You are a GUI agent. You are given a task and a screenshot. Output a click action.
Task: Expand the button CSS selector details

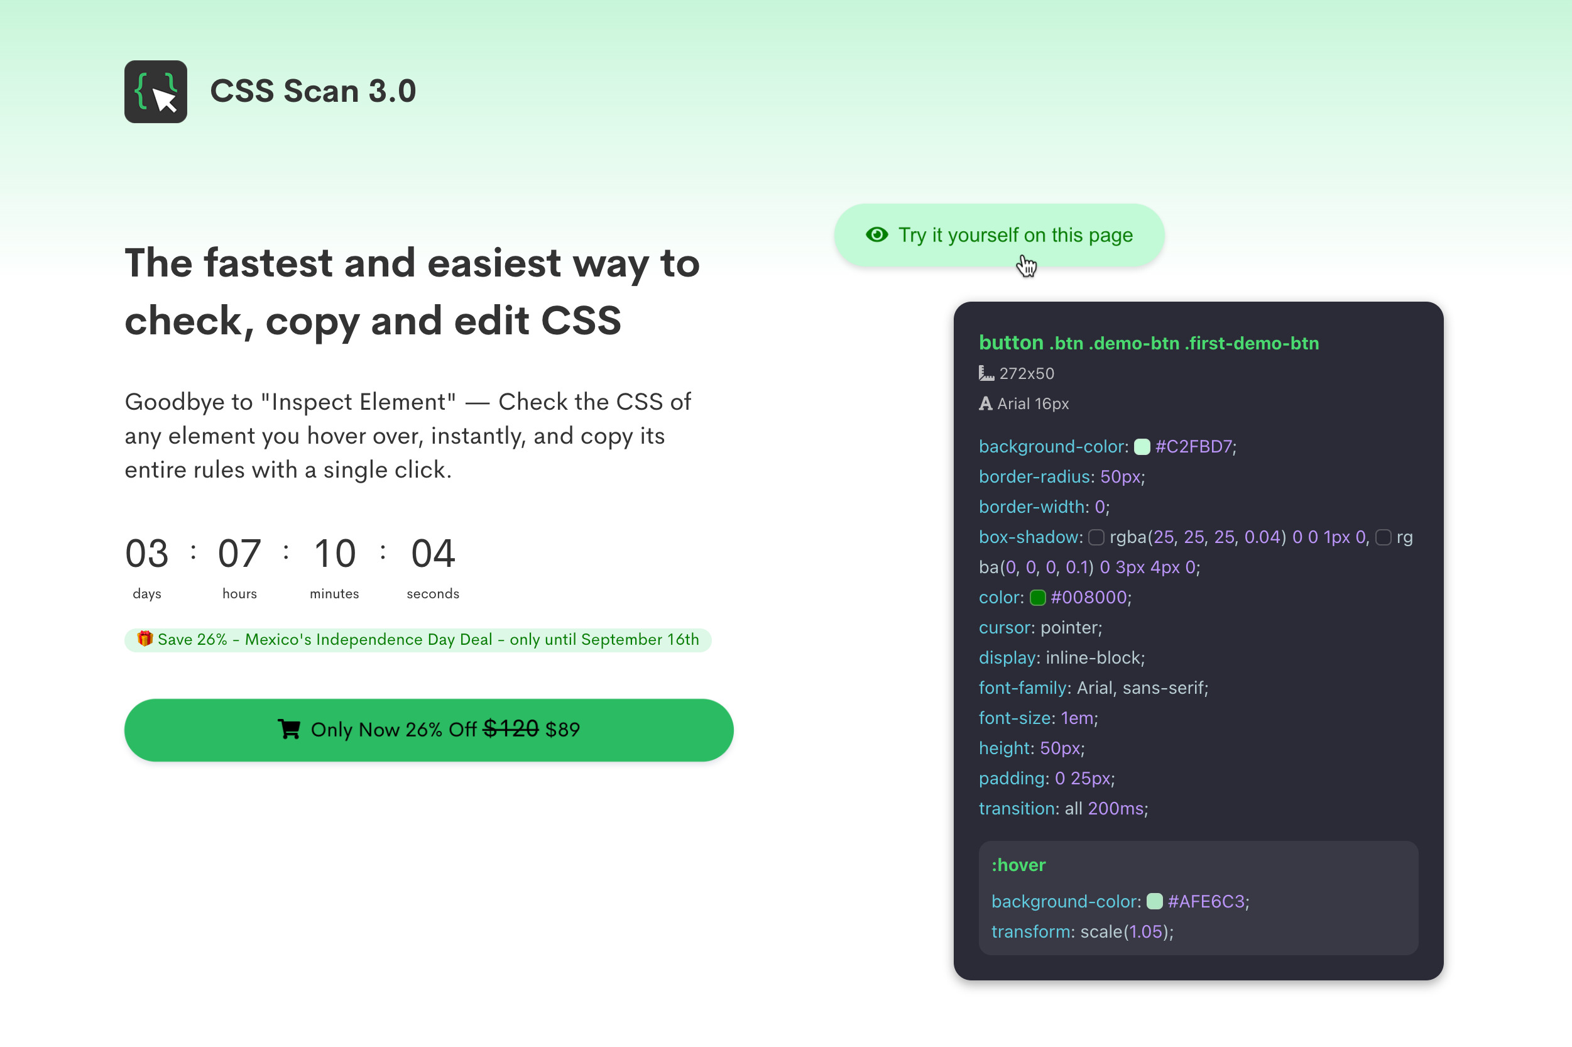click(1149, 343)
